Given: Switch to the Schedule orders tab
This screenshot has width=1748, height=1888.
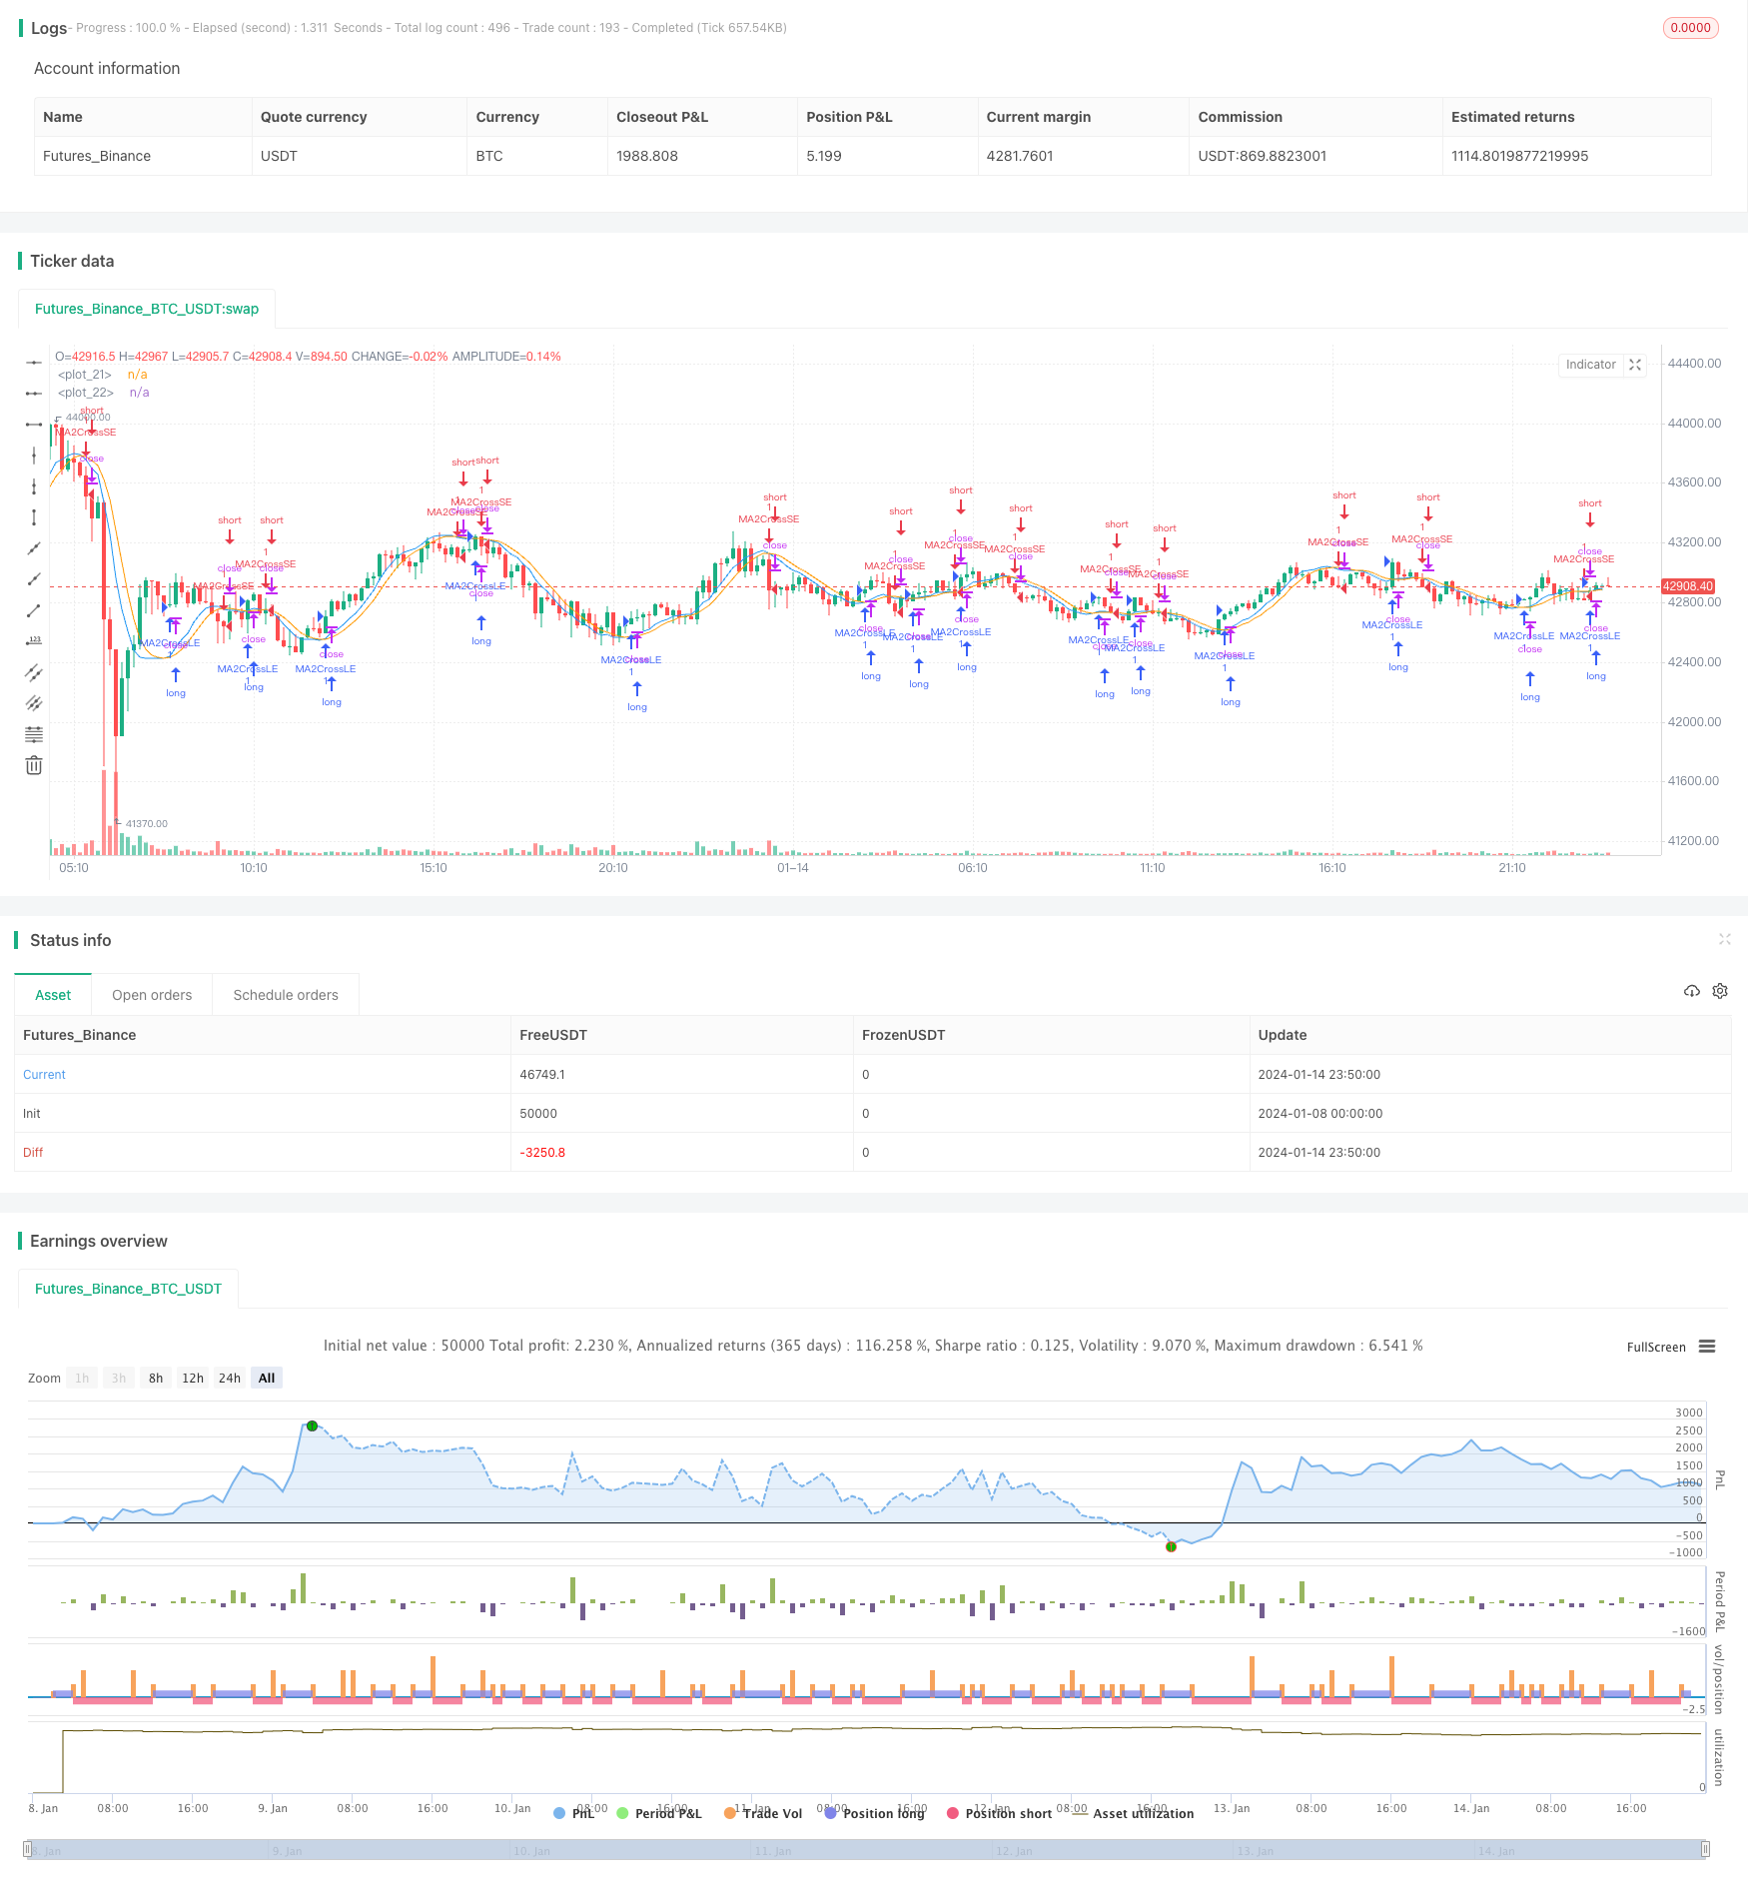Looking at the screenshot, I should (286, 995).
